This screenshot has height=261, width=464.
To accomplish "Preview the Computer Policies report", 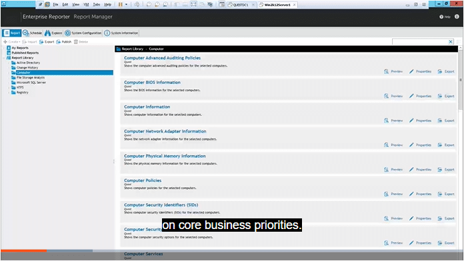I will tap(393, 194).
